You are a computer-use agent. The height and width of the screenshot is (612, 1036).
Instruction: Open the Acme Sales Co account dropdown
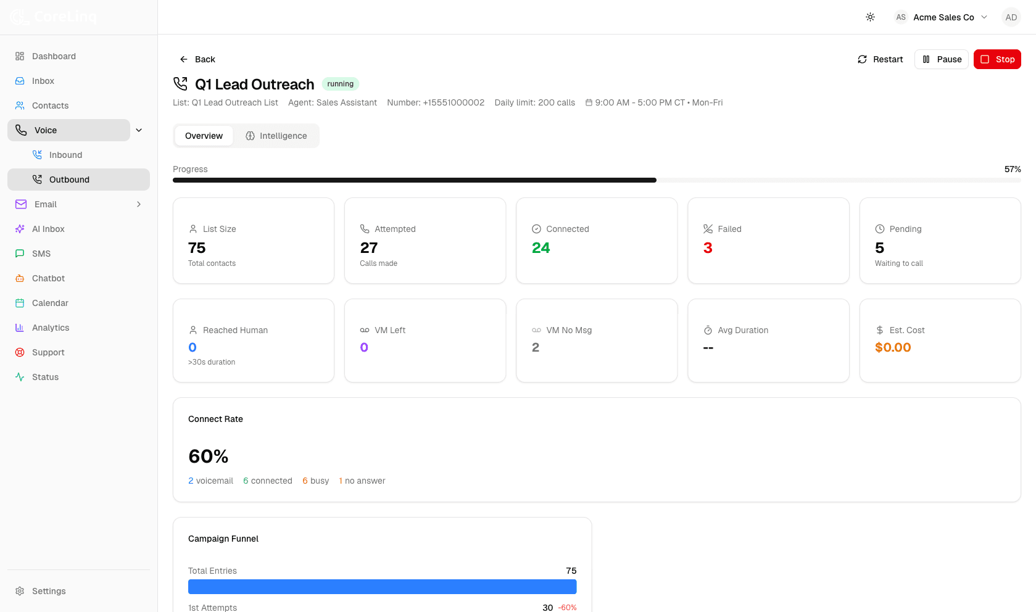coord(942,17)
